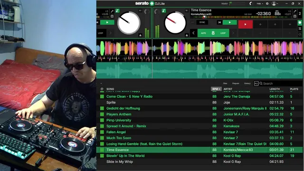Click the left deck virtual platter

(x=129, y=23)
